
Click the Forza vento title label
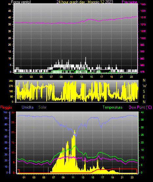point(21,2)
